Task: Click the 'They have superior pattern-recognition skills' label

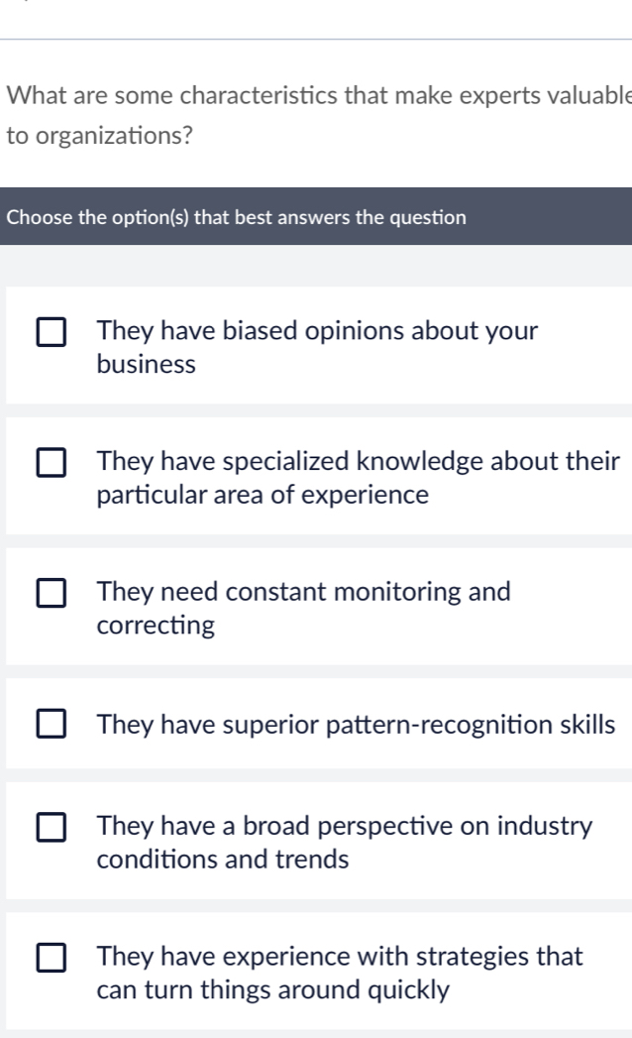Action: (x=357, y=724)
